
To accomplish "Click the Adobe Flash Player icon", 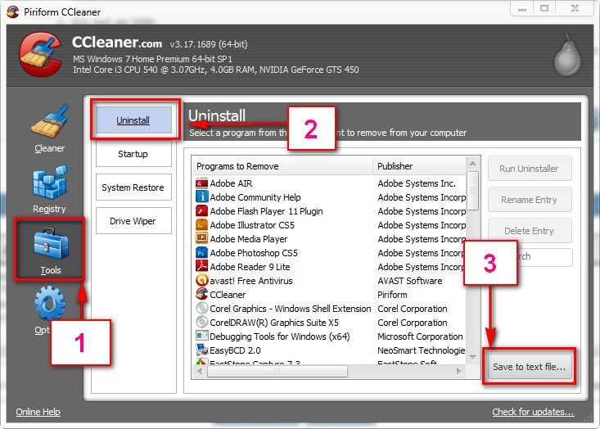I will [x=201, y=211].
